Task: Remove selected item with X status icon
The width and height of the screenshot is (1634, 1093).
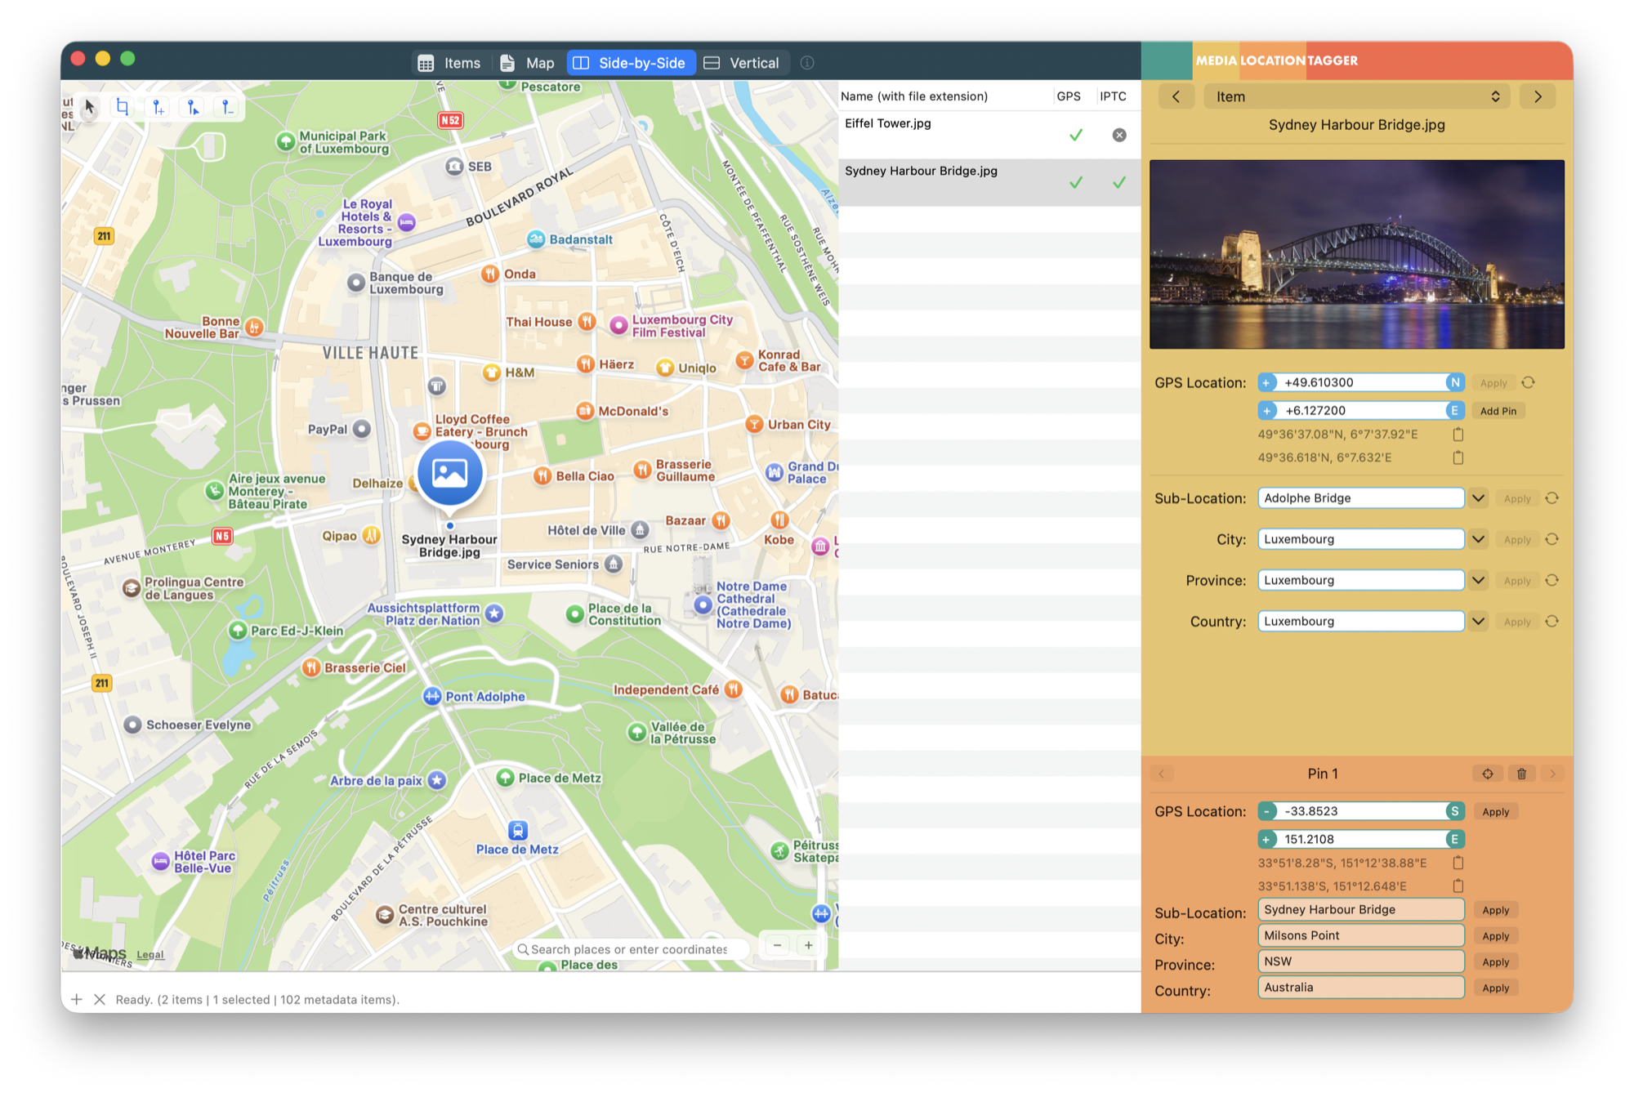Action: [100, 999]
